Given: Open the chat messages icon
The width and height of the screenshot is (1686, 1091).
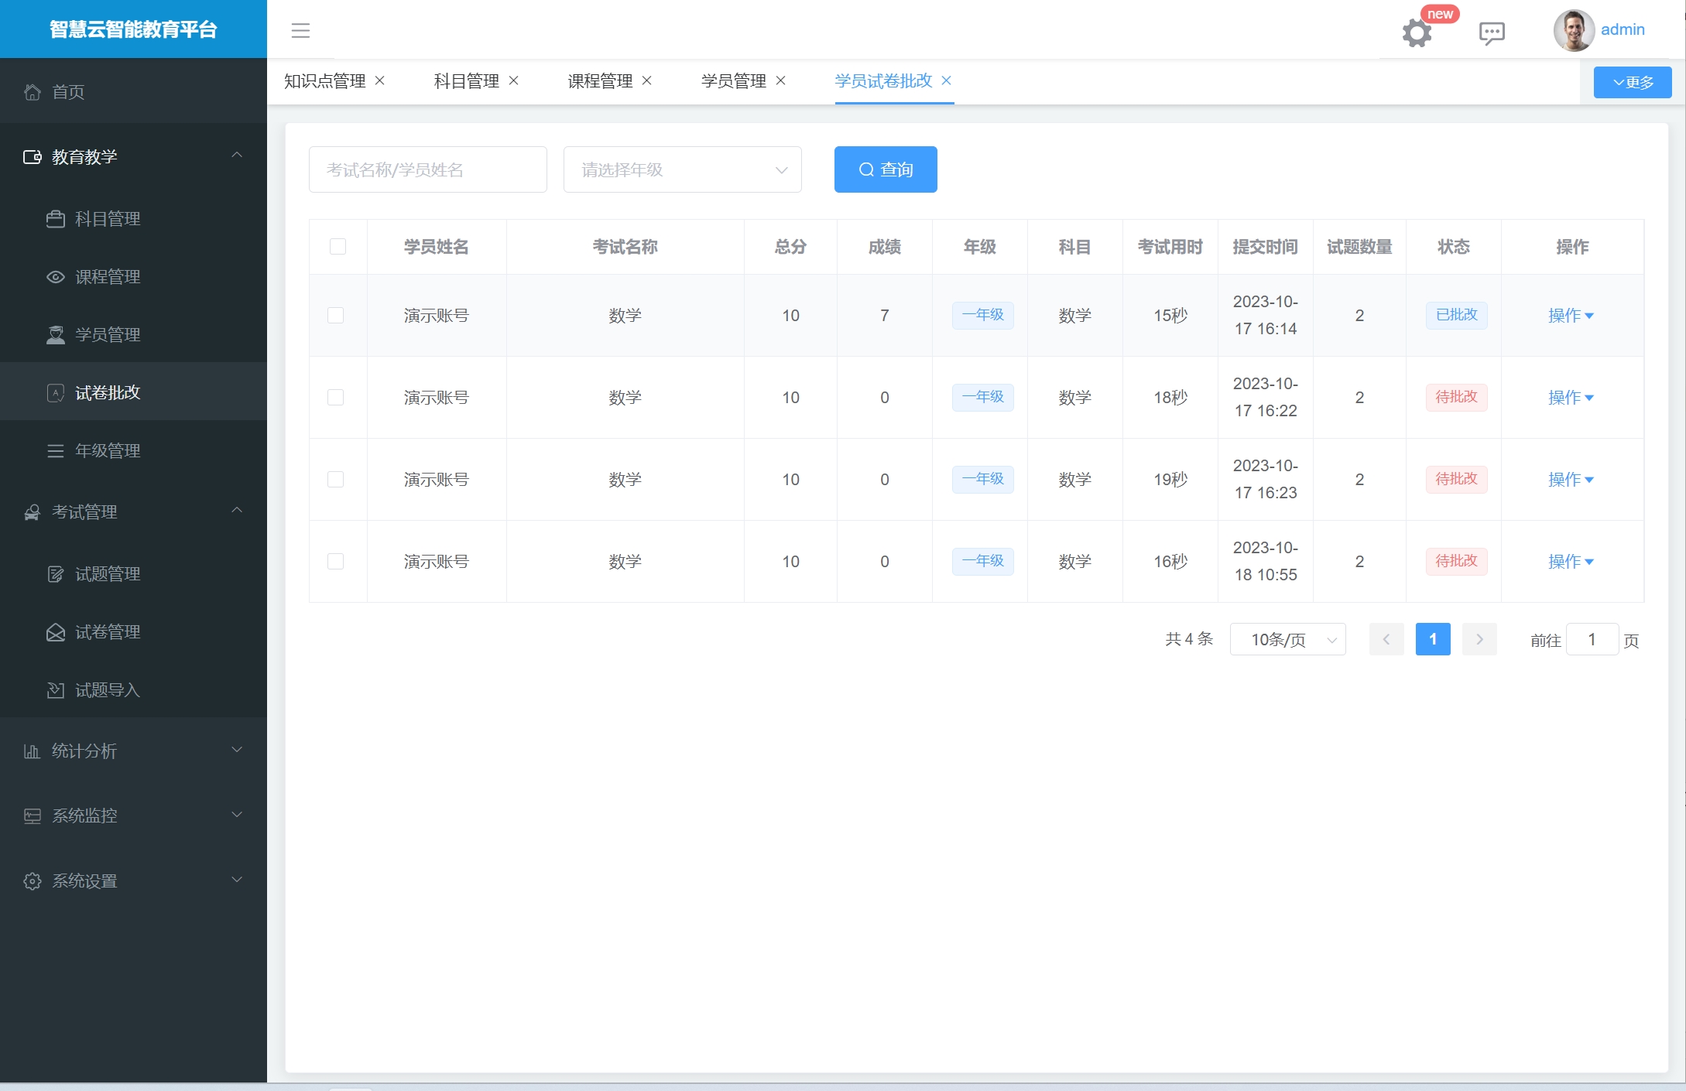Looking at the screenshot, I should click(x=1491, y=32).
